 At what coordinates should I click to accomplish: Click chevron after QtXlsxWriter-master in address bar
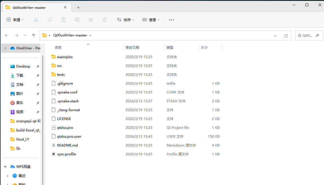coord(90,35)
